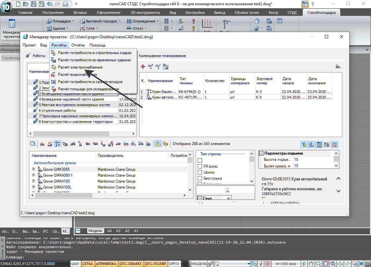371x267 pixels.
Task: Click the m1:500 (мм) scale button
Action: pyautogui.click(x=286, y=264)
